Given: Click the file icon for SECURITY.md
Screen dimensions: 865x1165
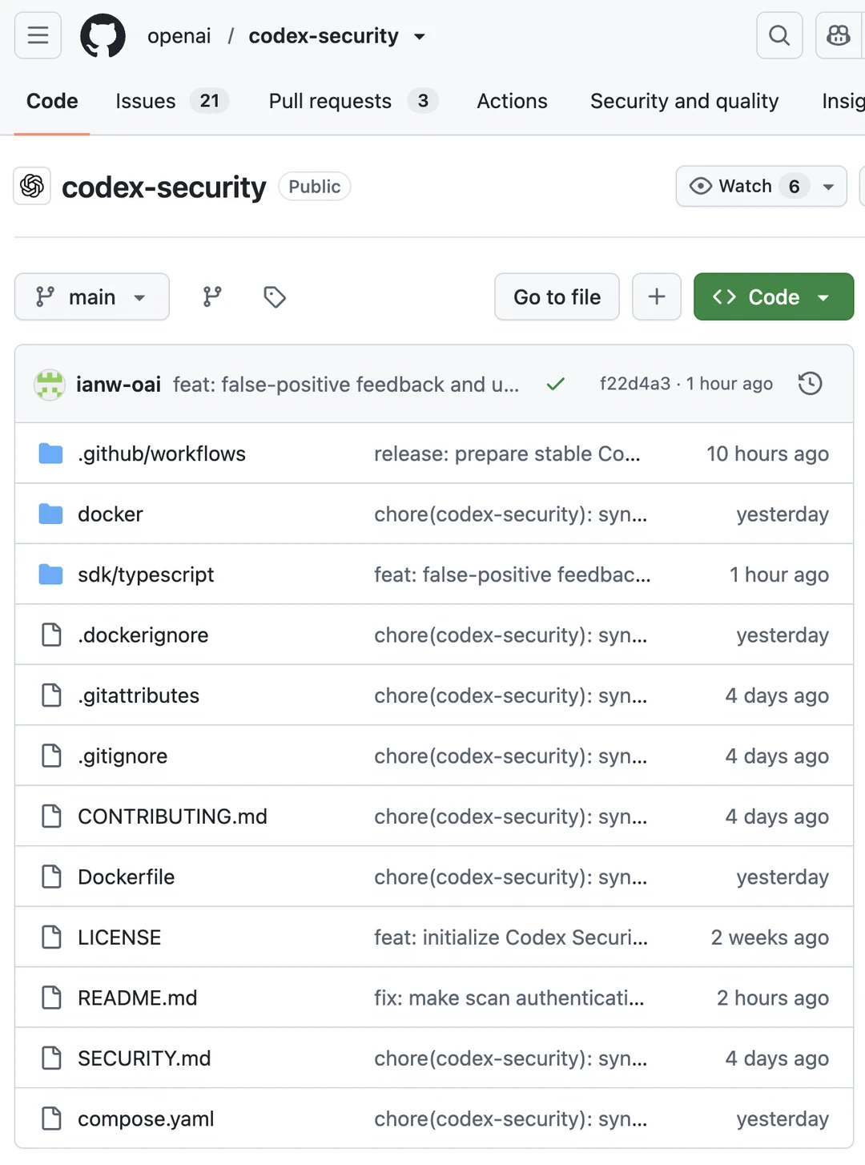Looking at the screenshot, I should coord(51,1058).
